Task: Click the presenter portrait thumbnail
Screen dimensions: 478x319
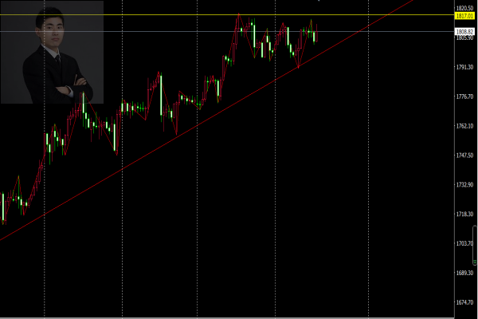Action: coord(52,52)
